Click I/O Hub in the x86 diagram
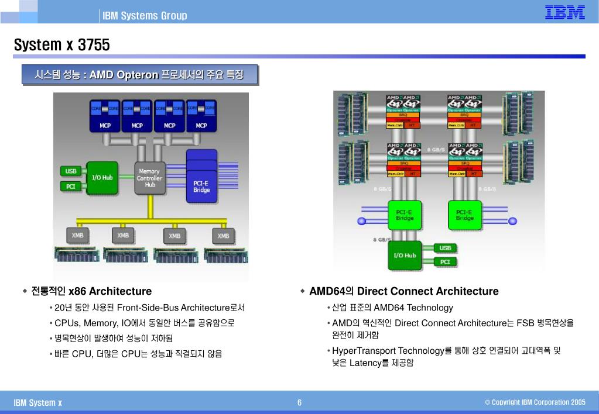 [102, 178]
